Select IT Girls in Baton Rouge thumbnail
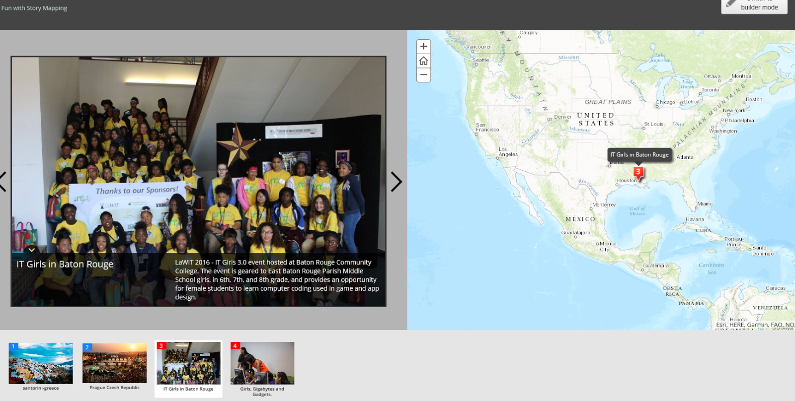The image size is (795, 401). 188,368
